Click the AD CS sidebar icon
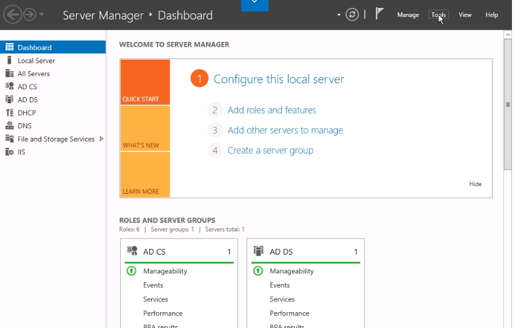Image resolution: width=515 pixels, height=328 pixels. pos(10,86)
